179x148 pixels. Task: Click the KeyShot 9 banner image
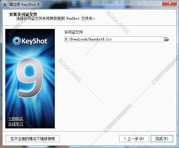pyautogui.click(x=30, y=79)
